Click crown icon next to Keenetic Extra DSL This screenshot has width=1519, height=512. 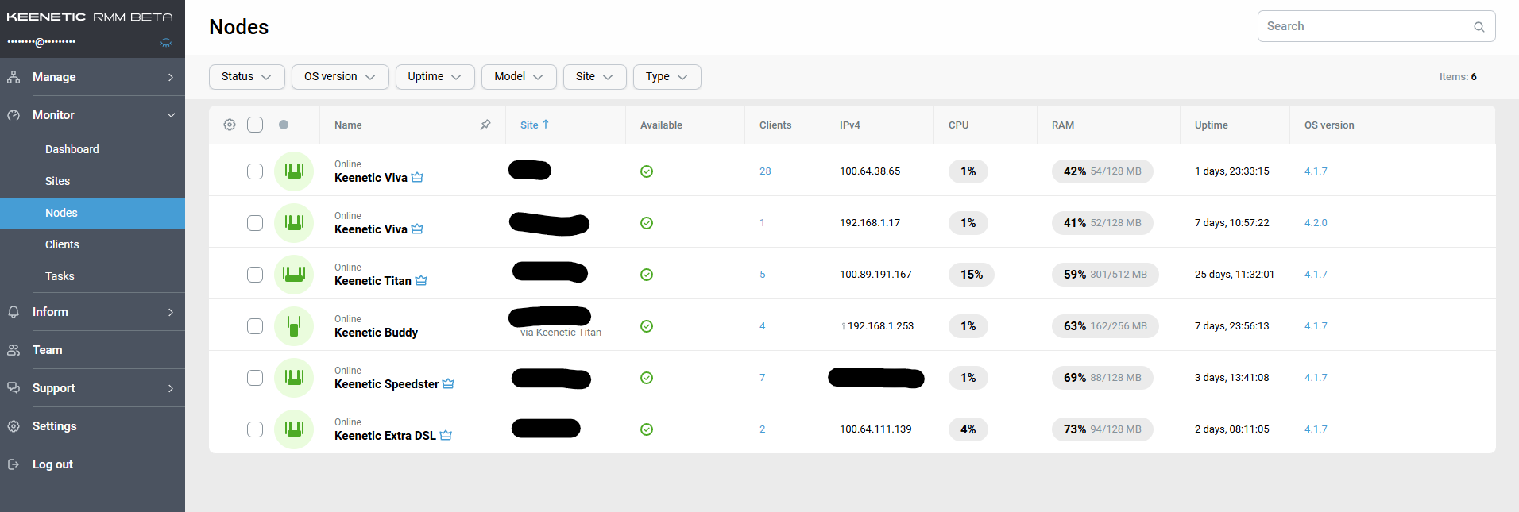pos(446,435)
